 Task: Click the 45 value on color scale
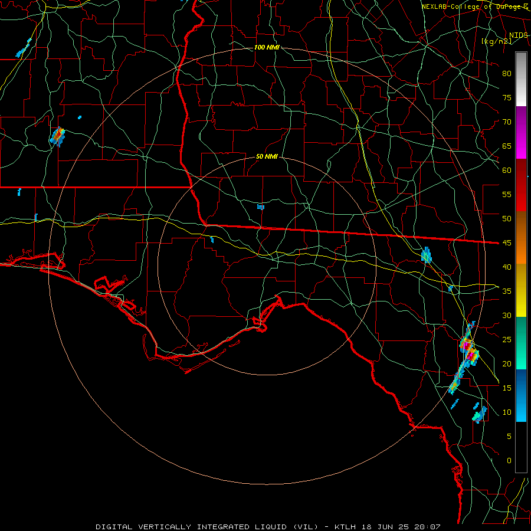pos(507,243)
